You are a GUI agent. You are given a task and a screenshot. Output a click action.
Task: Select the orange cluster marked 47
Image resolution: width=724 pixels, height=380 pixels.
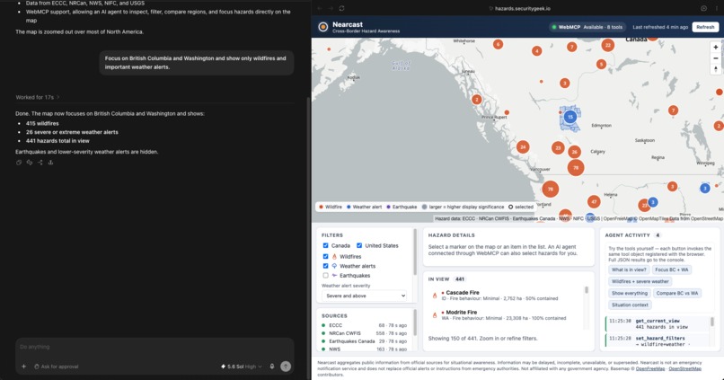click(594, 202)
